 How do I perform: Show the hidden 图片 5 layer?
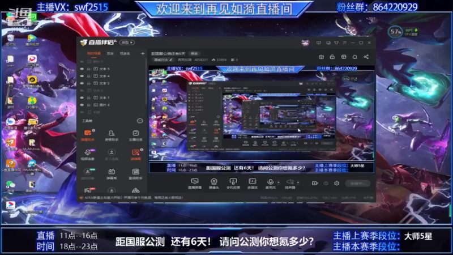[x=82, y=62]
